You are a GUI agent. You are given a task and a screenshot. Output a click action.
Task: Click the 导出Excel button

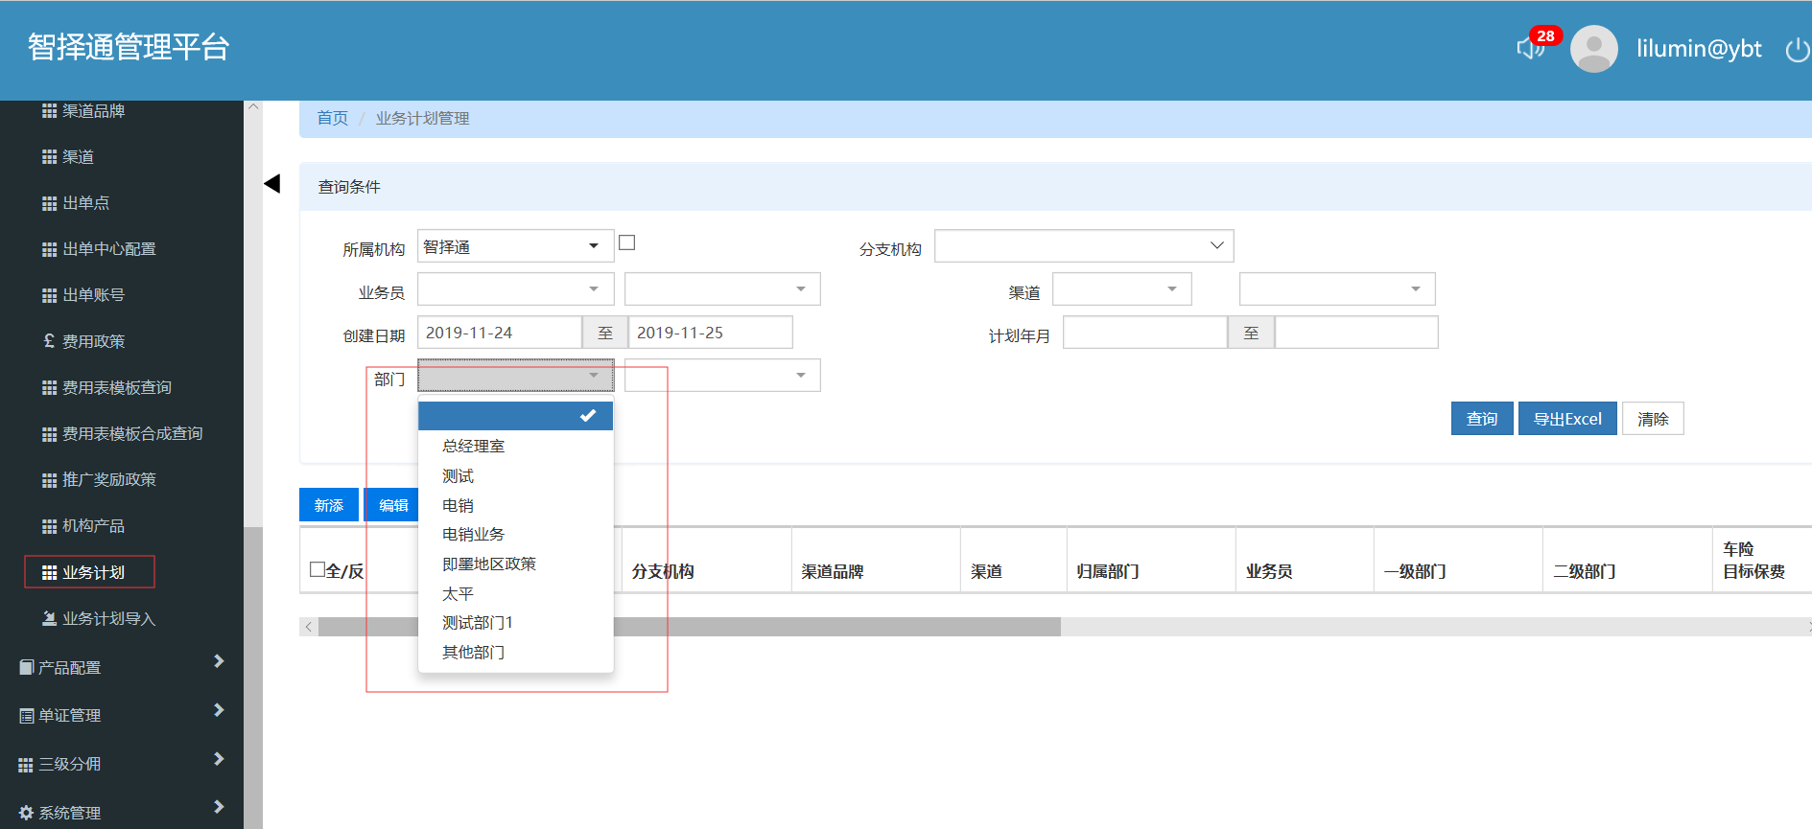tap(1567, 419)
